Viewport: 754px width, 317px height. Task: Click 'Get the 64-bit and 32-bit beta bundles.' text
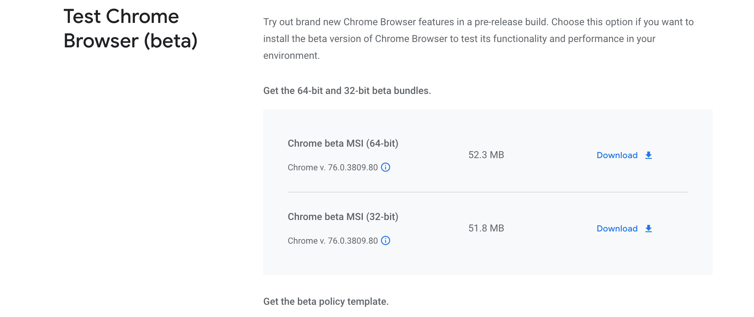click(x=347, y=91)
